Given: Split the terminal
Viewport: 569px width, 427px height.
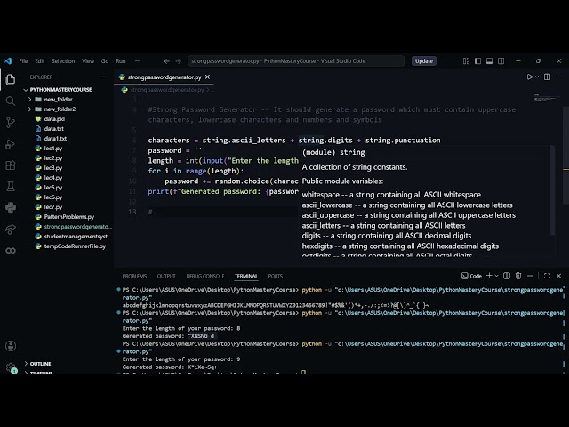Looking at the screenshot, I should 507,276.
